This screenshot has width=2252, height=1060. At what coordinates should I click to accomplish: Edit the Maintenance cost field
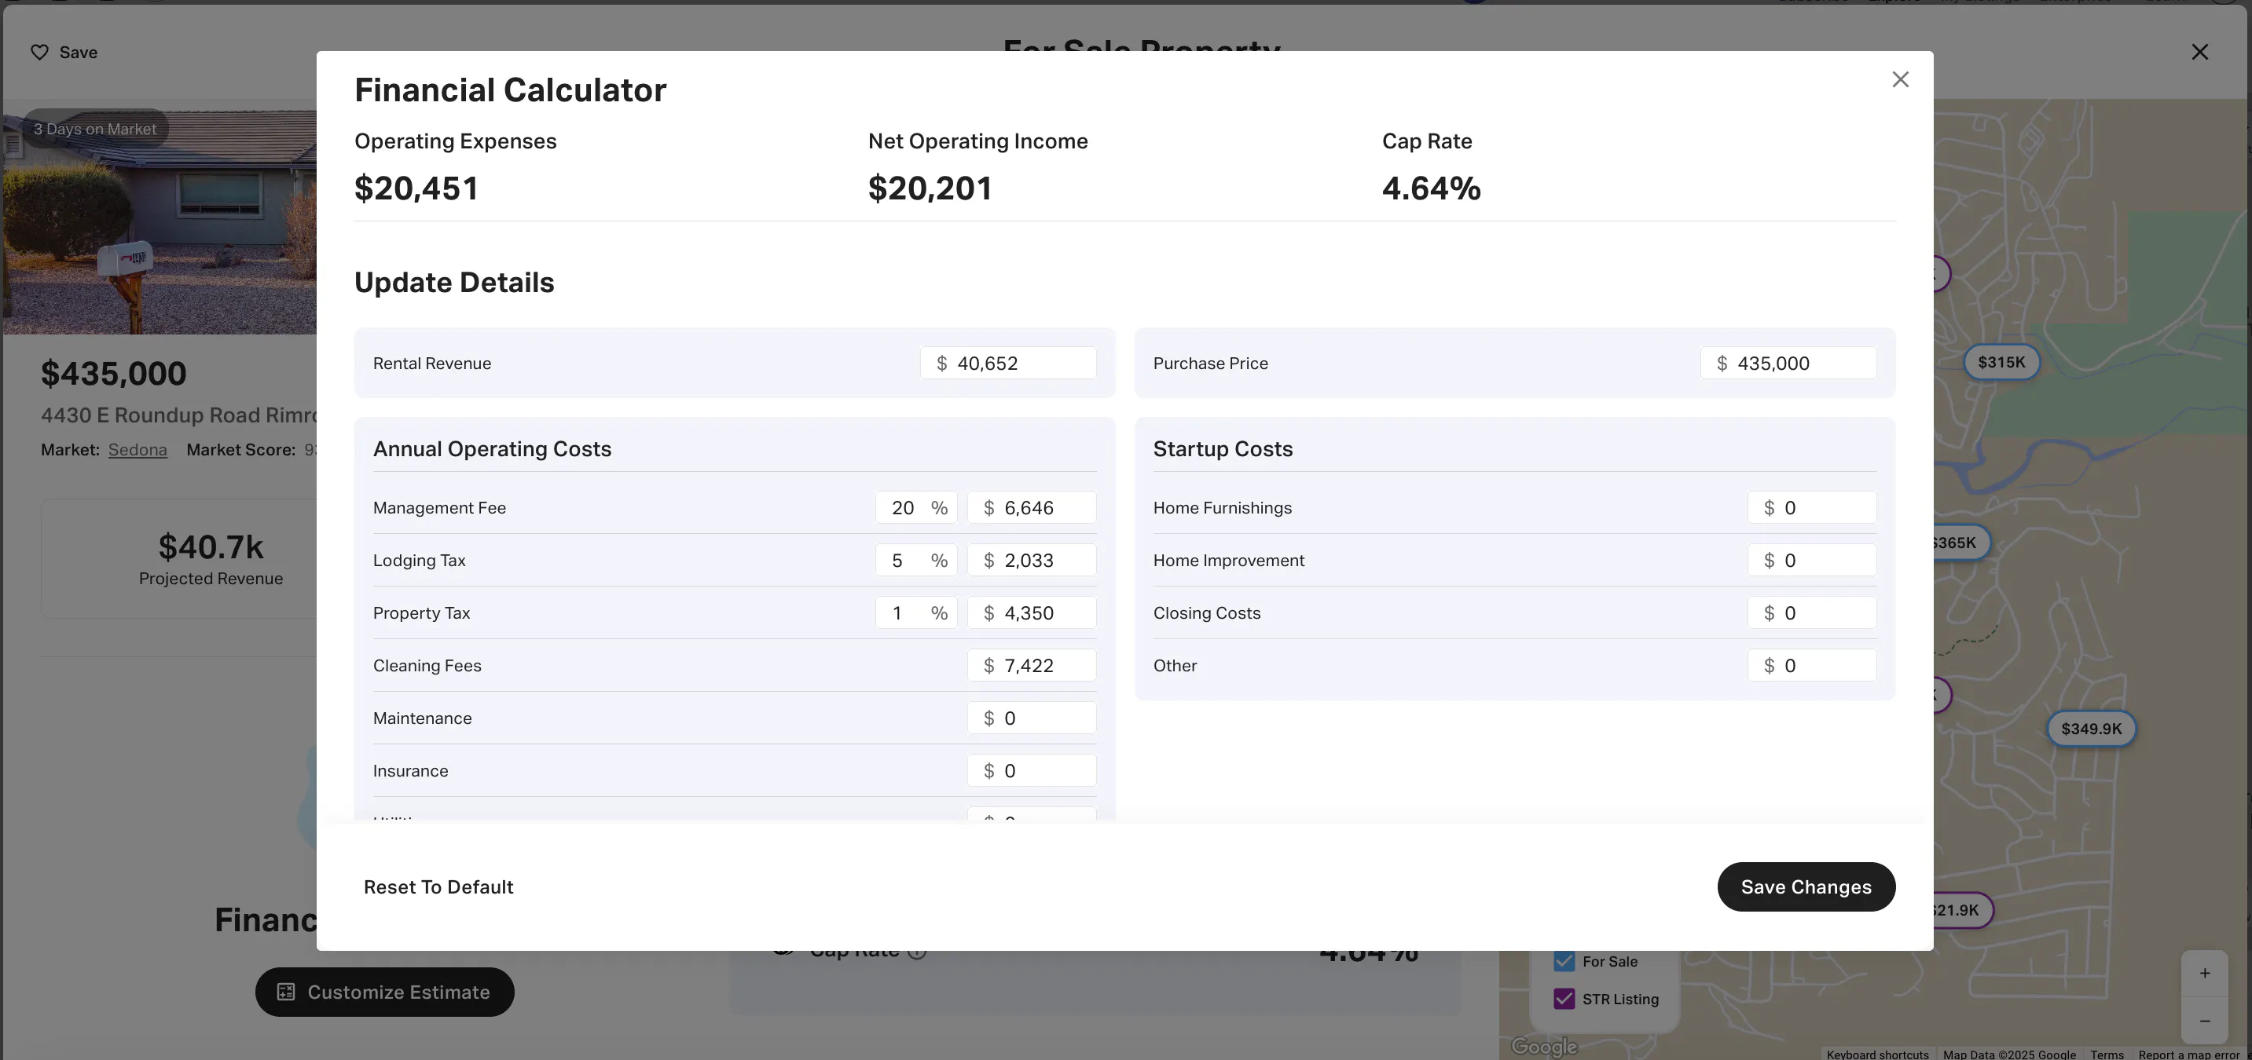[x=1032, y=718]
